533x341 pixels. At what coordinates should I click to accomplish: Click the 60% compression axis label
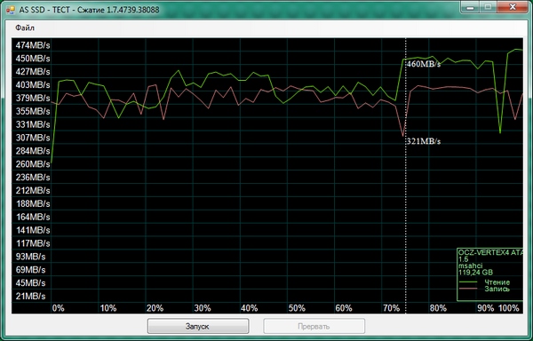tap(344, 308)
